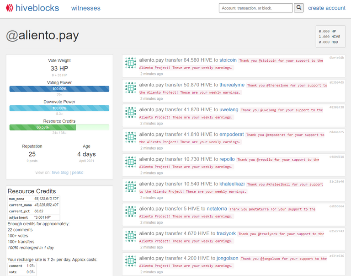351x276 pixels.
Task: Open empoderat account link
Action: pyautogui.click(x=231, y=134)
